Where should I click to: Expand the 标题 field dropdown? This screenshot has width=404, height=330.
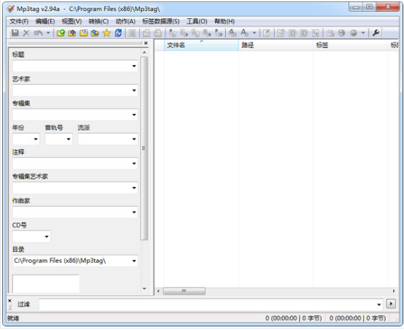(134, 66)
